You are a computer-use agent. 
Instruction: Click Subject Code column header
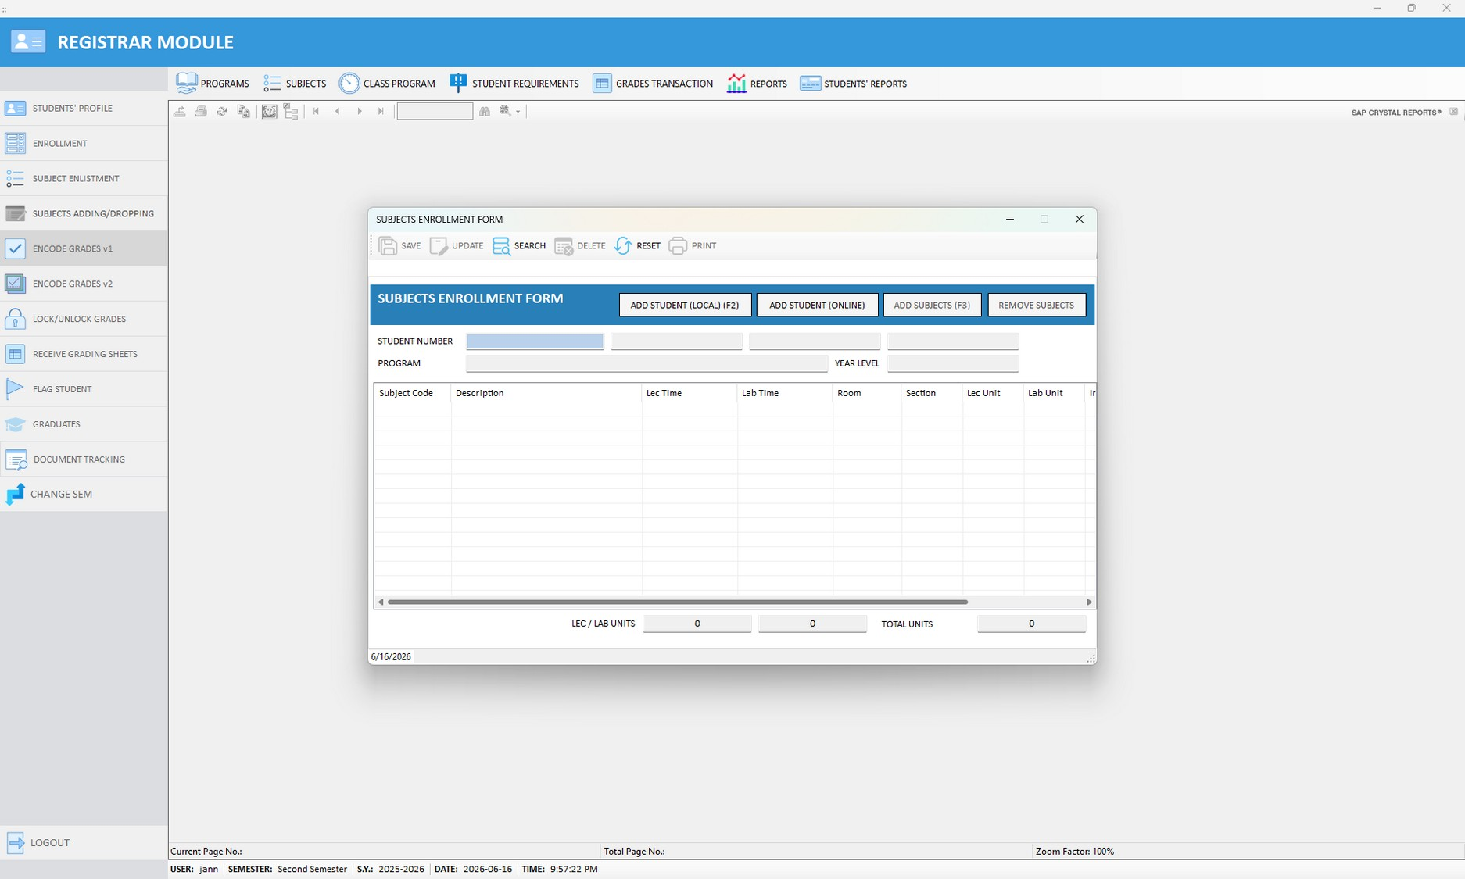click(413, 393)
